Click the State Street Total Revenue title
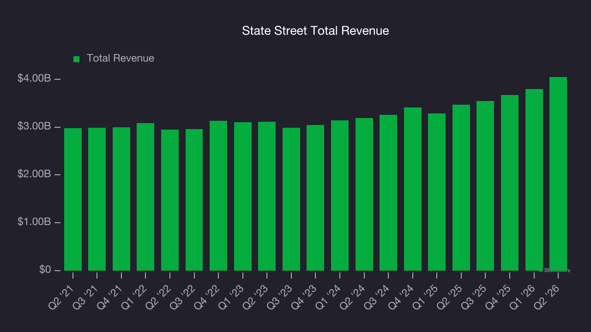Image resolution: width=591 pixels, height=332 pixels. tap(315, 31)
